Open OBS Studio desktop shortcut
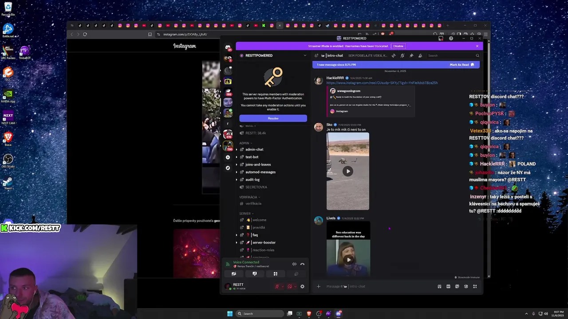Screen dimensions: 568x319 pos(8,161)
